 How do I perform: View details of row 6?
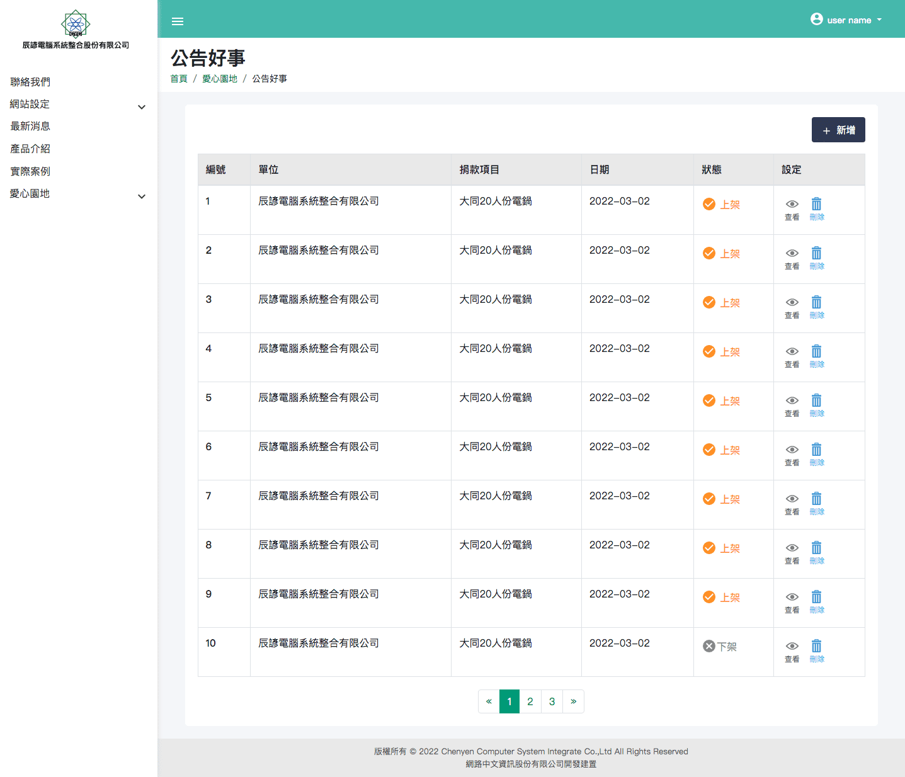[x=792, y=455]
